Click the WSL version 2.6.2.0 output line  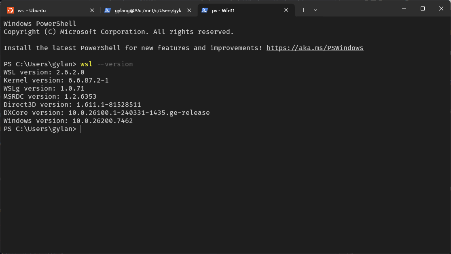44,72
